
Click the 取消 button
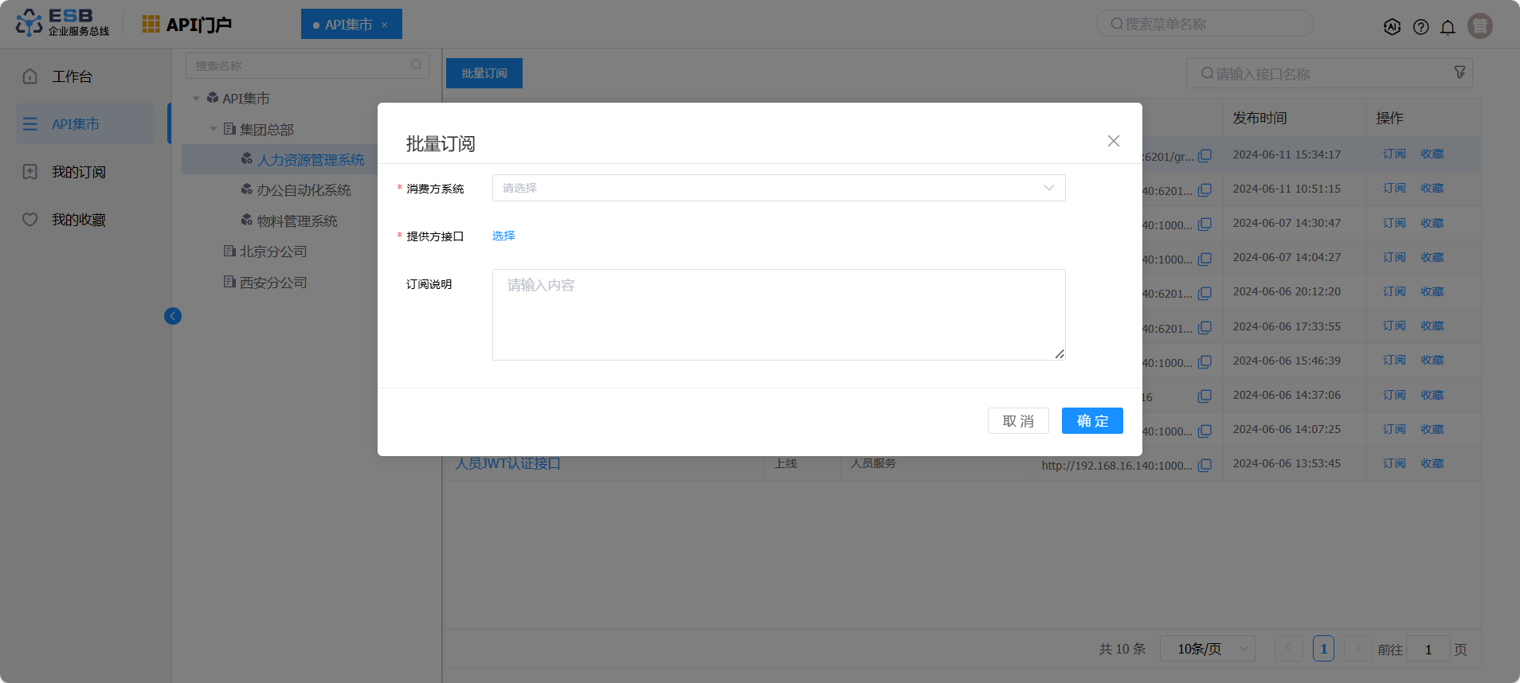pyautogui.click(x=1017, y=421)
